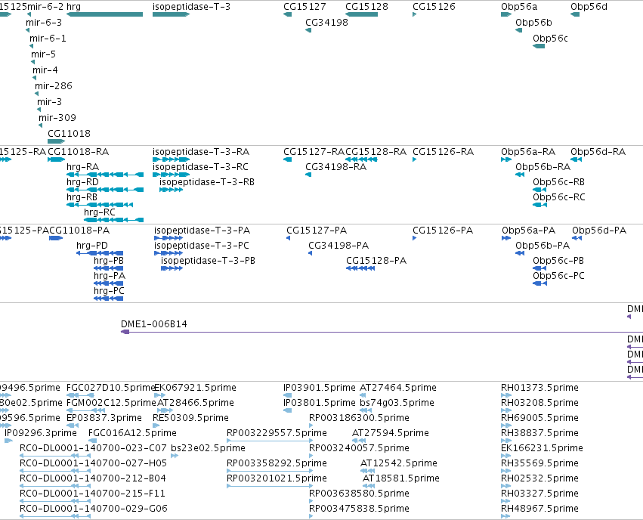The image size is (643, 520).
Task: Select the mir-6-1 gene label
Action: click(x=48, y=38)
